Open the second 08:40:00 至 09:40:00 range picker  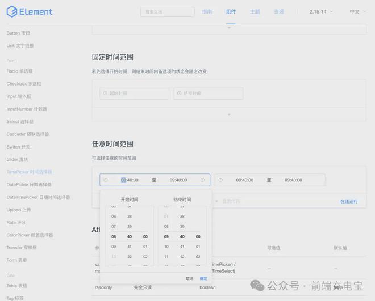[x=270, y=180]
